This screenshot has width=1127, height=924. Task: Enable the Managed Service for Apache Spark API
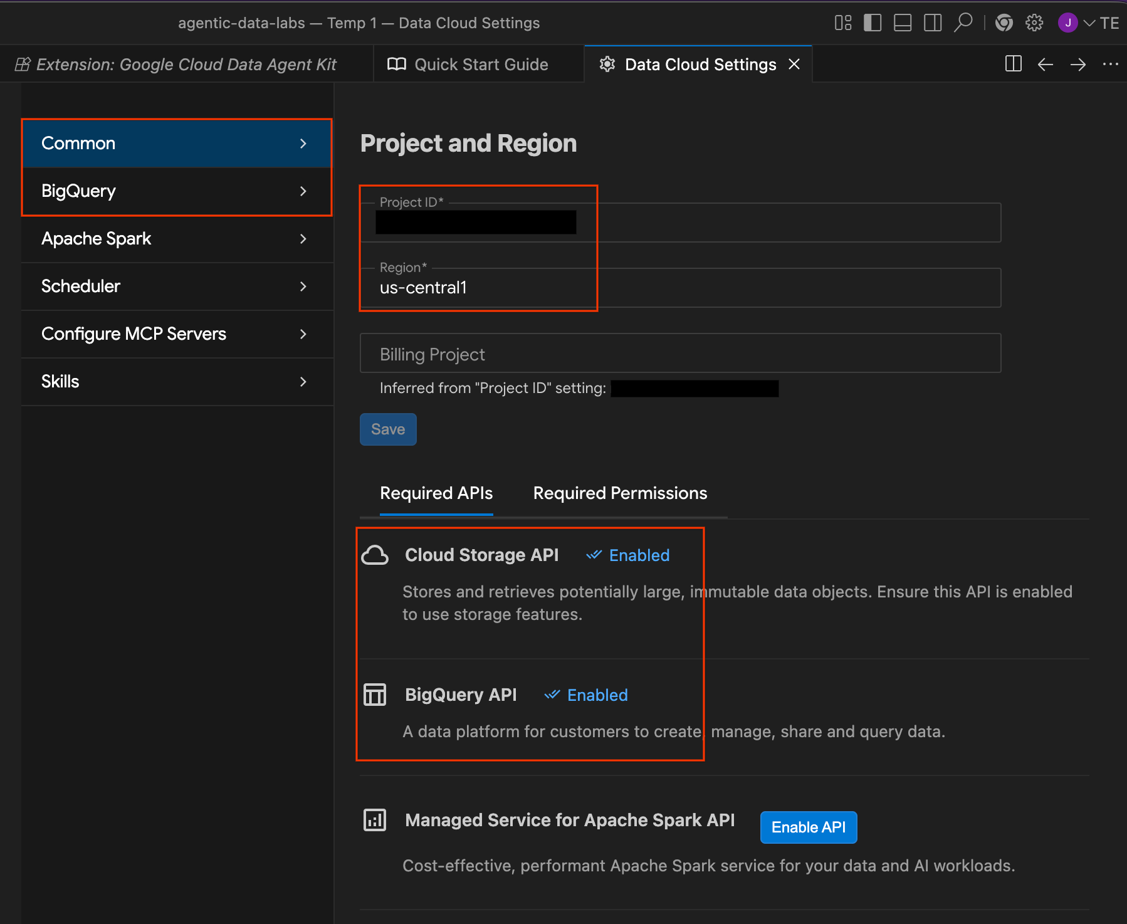pyautogui.click(x=809, y=827)
